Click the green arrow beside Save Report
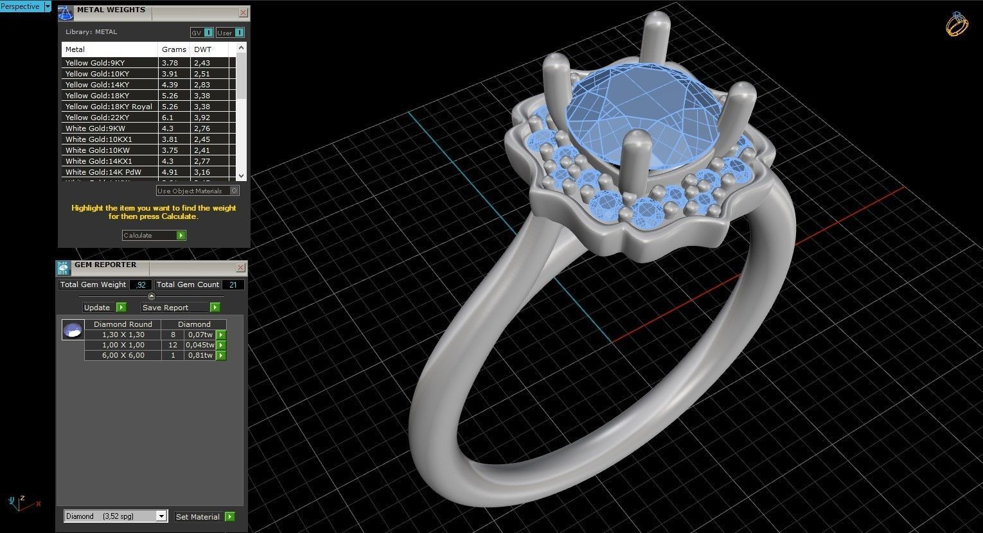This screenshot has height=533, width=983. click(215, 308)
